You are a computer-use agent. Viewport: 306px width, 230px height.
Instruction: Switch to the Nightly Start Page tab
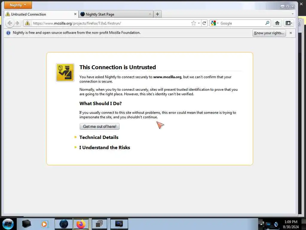pyautogui.click(x=116, y=14)
